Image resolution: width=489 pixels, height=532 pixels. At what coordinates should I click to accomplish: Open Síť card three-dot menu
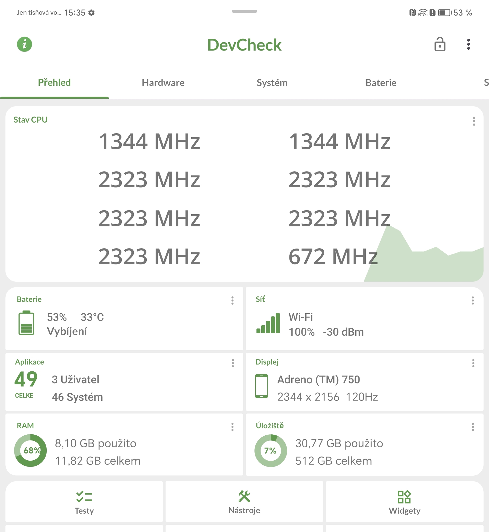[473, 301]
